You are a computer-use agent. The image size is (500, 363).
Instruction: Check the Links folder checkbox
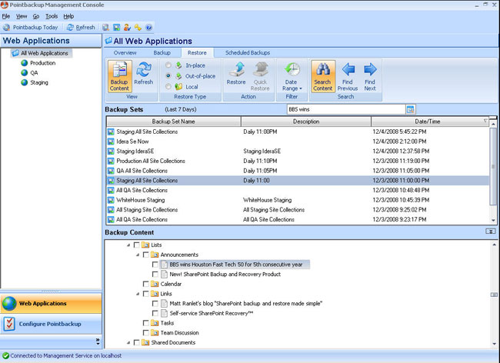145,294
